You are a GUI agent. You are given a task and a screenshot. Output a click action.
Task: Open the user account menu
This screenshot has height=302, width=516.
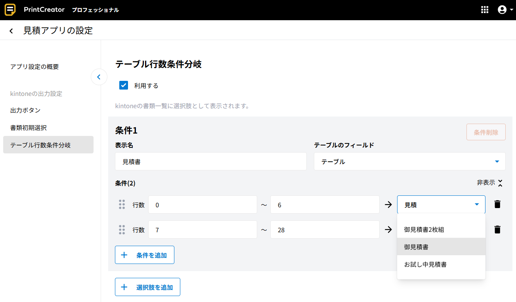click(x=502, y=10)
